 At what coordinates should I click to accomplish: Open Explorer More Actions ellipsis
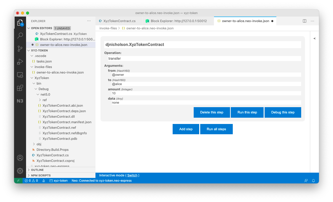[x=89, y=21]
